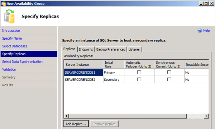Screen dimensions: 215x129
Task: Select the SERVERCORENODE1 server instance cell
Action: pyautogui.click(x=83, y=73)
